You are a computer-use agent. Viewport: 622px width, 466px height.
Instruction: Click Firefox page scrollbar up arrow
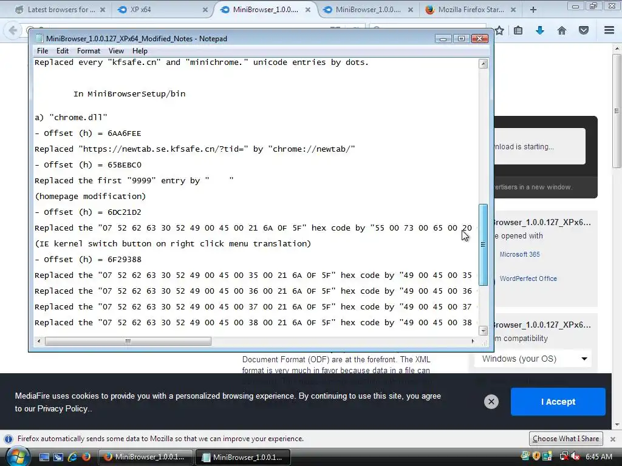(617, 49)
